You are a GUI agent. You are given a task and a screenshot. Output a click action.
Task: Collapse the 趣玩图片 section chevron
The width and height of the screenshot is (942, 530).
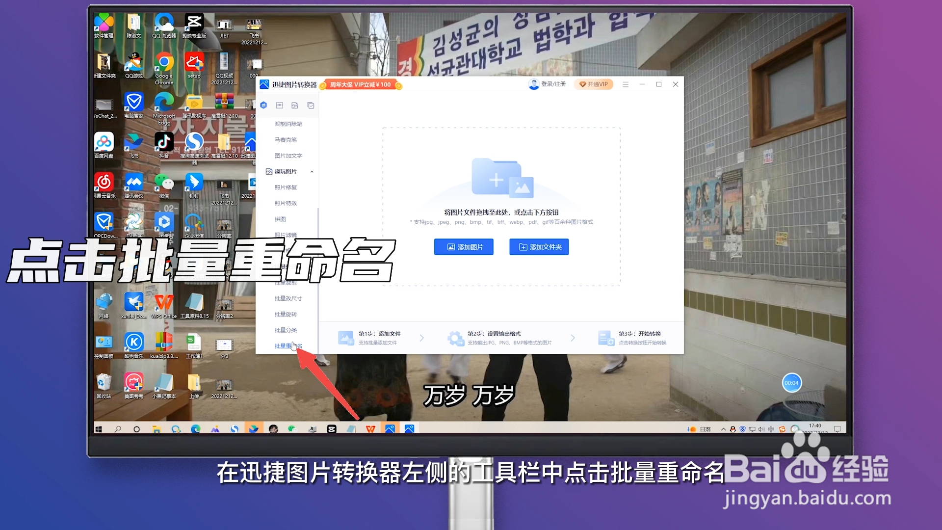pos(312,172)
